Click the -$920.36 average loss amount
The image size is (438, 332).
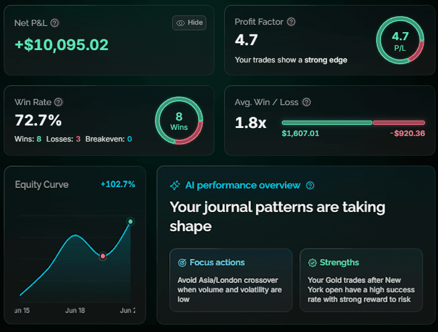click(x=408, y=134)
